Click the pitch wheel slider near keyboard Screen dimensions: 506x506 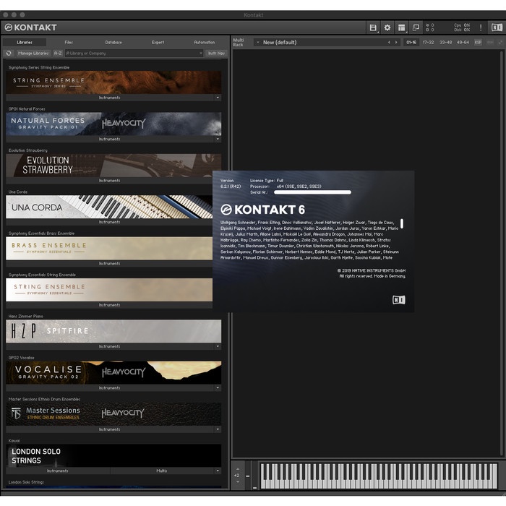tap(247, 476)
